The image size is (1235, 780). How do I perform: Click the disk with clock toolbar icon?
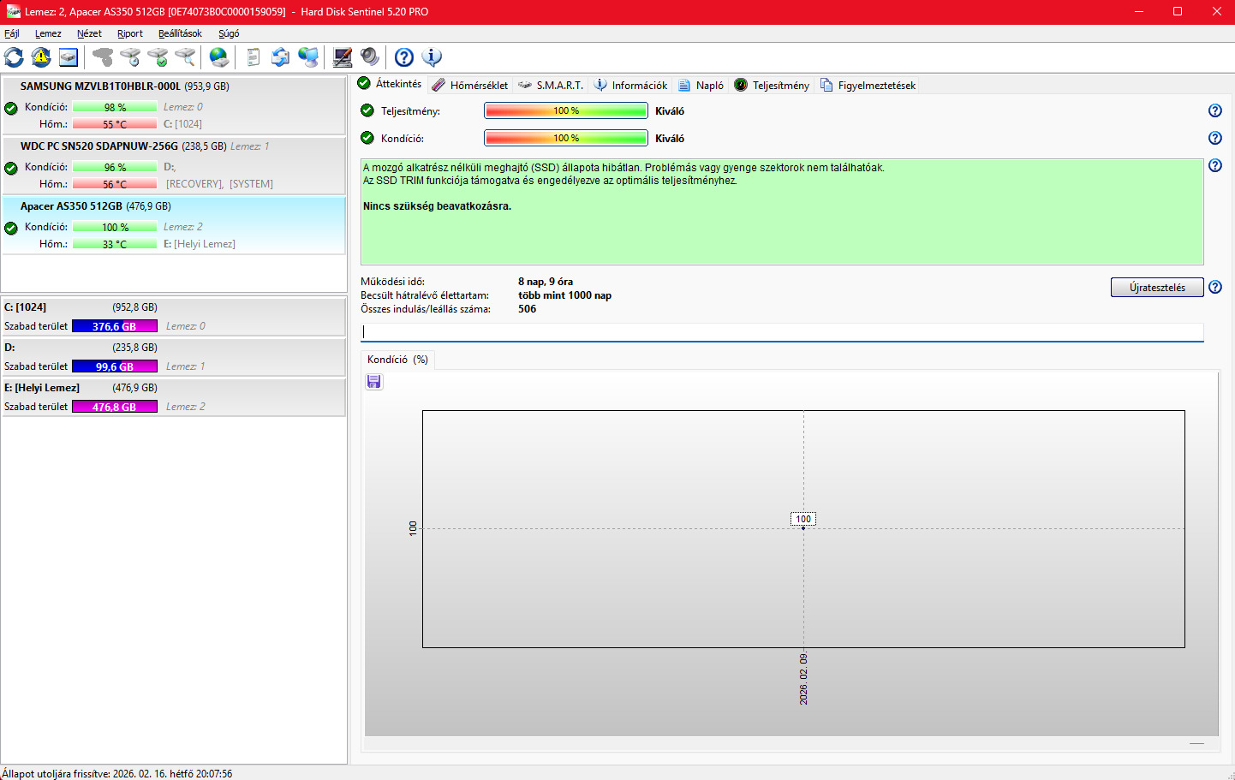[130, 57]
